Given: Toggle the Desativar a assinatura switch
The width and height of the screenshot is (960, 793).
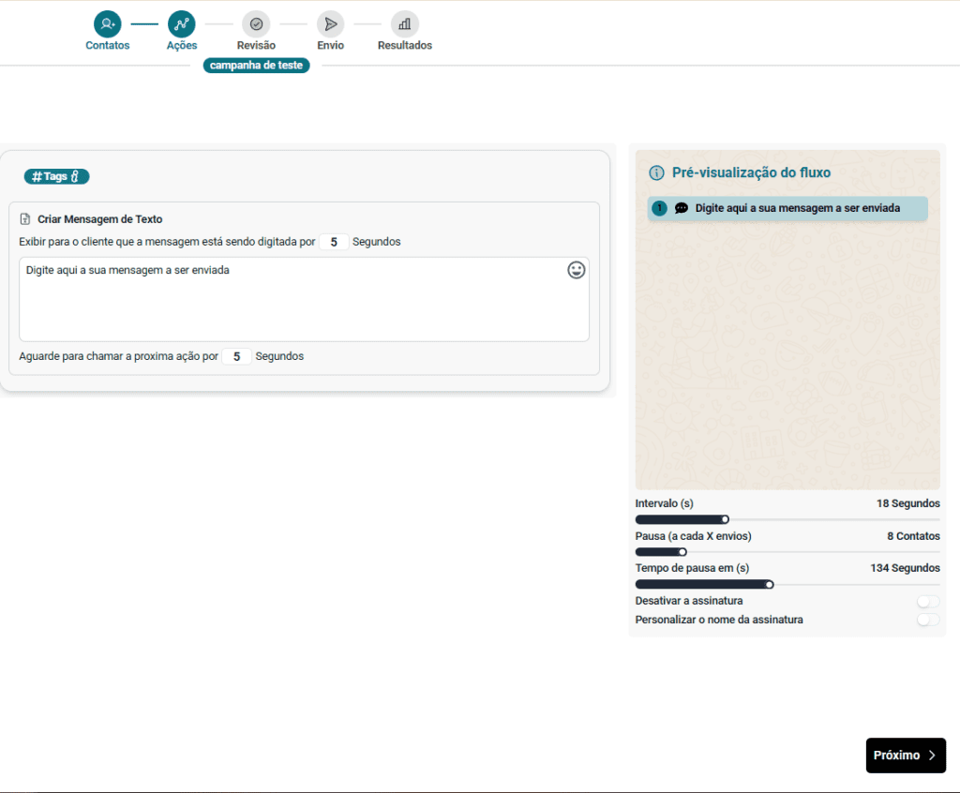Looking at the screenshot, I should click(928, 601).
